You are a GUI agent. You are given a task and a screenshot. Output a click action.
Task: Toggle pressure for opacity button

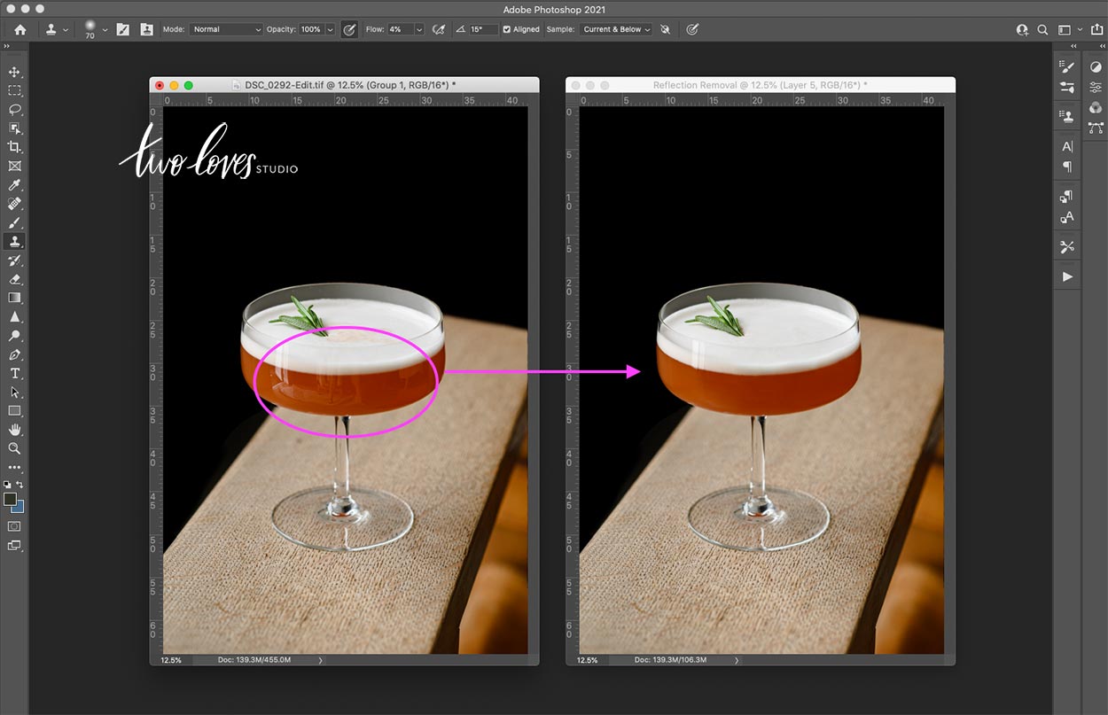(x=349, y=29)
